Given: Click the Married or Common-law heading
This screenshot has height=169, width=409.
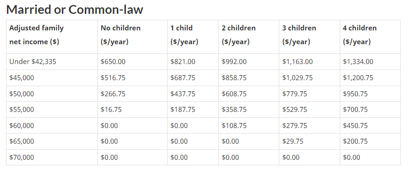Looking at the screenshot, I should pos(75,10).
